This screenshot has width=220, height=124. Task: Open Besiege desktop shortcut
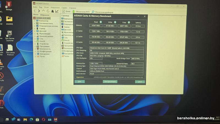coord(9,6)
